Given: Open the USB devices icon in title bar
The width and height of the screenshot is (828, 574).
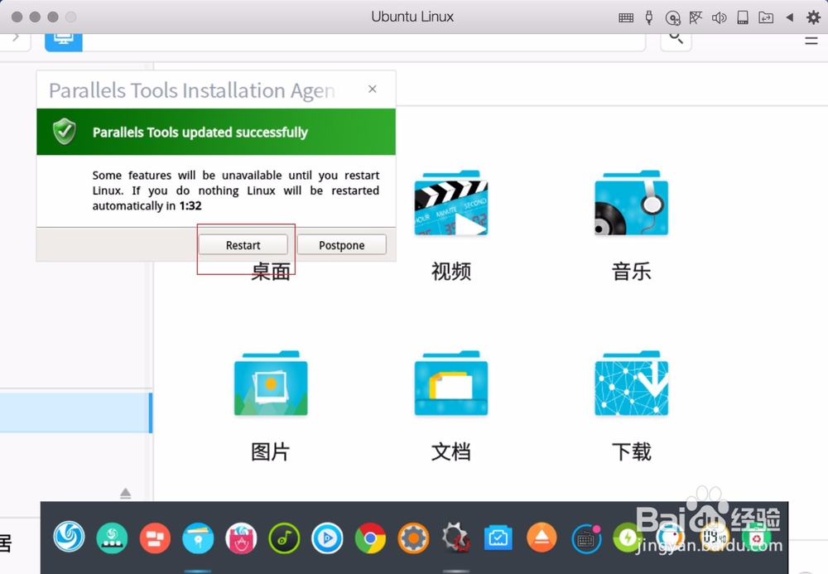Looking at the screenshot, I should tap(649, 17).
